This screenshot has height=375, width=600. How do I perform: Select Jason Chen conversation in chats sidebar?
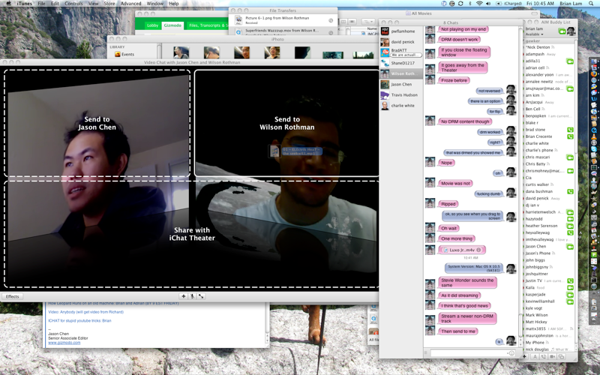point(401,84)
